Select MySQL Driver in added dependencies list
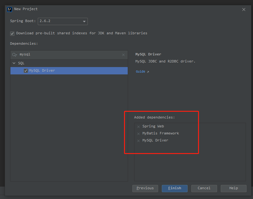 [x=155, y=140]
